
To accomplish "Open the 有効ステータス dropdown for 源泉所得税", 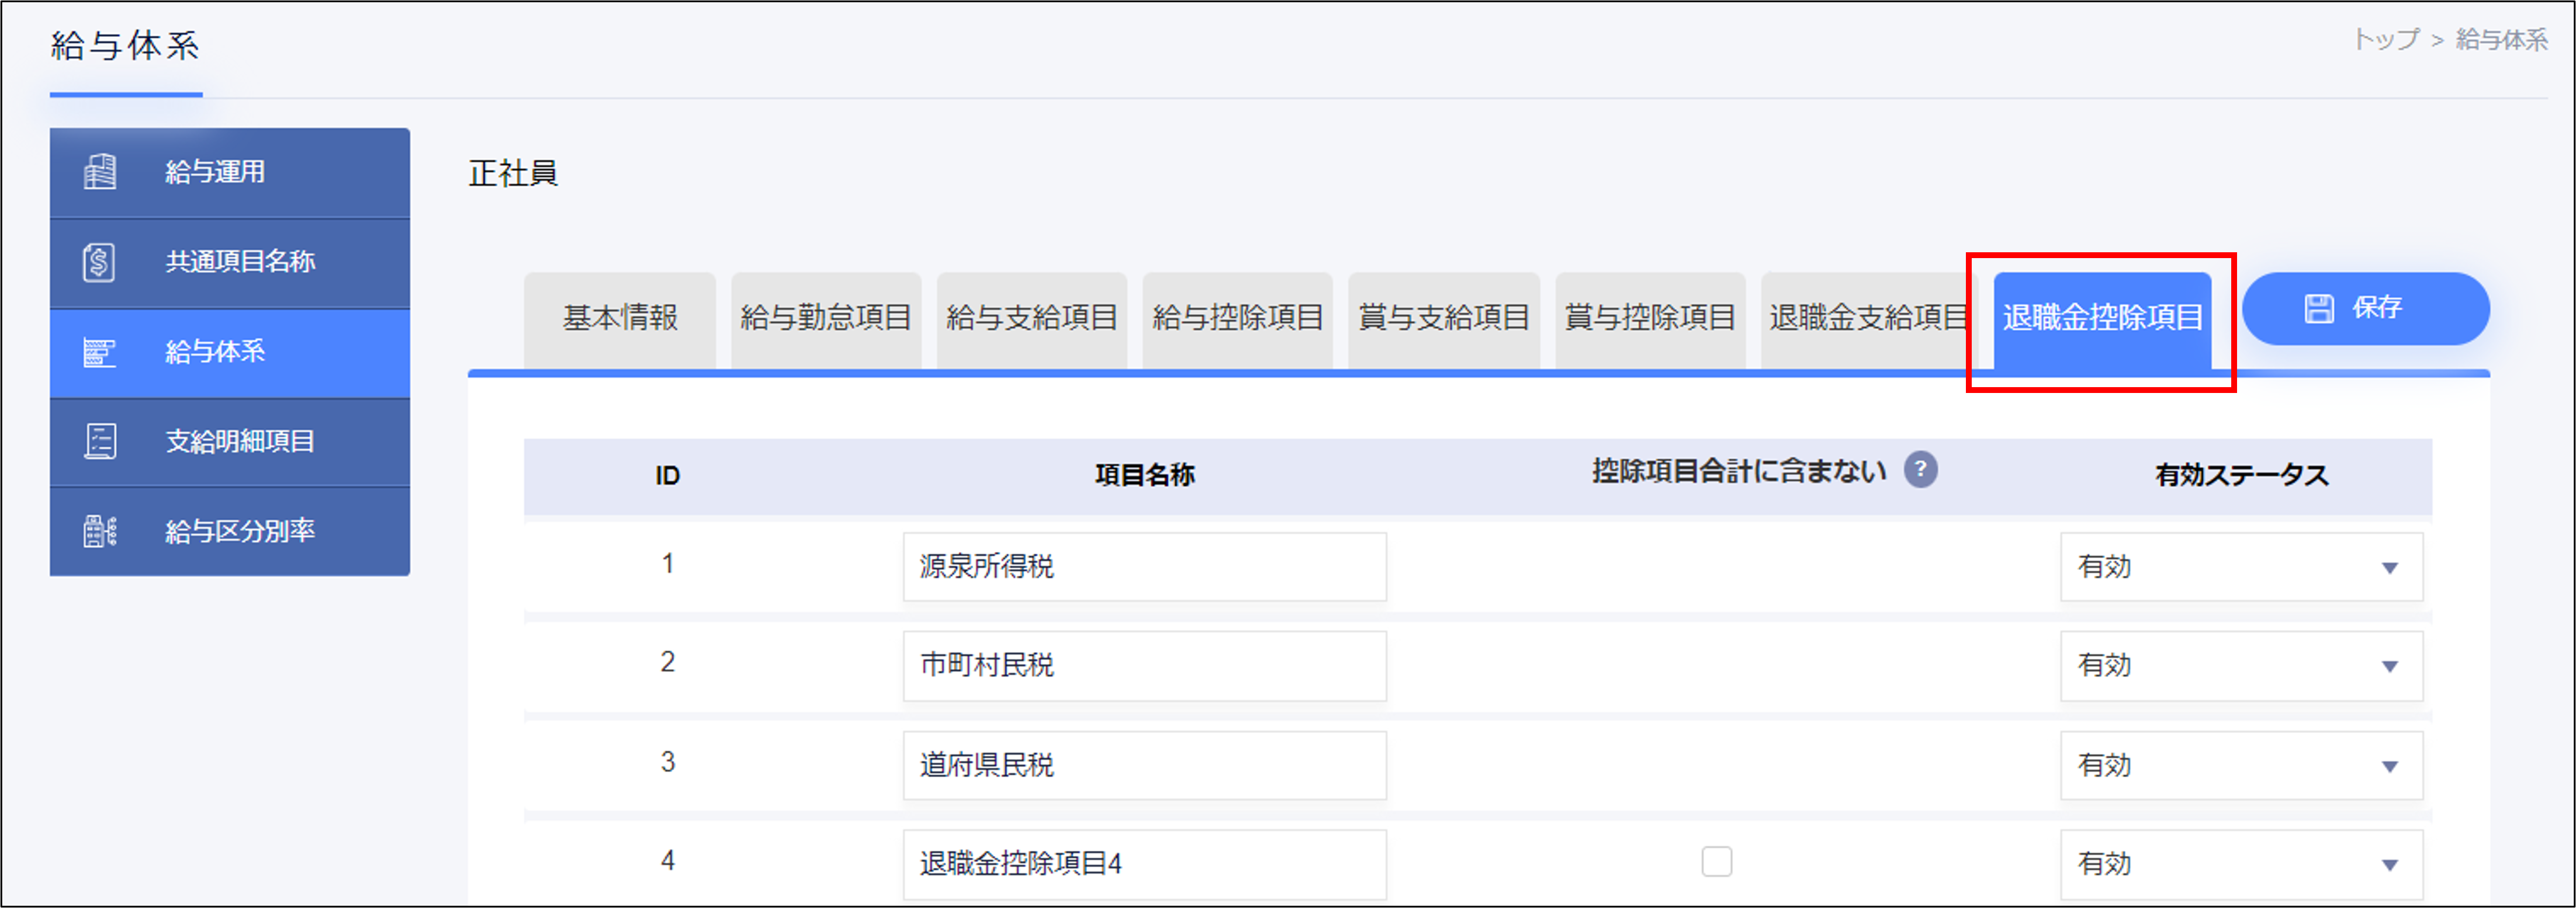I will [2240, 566].
